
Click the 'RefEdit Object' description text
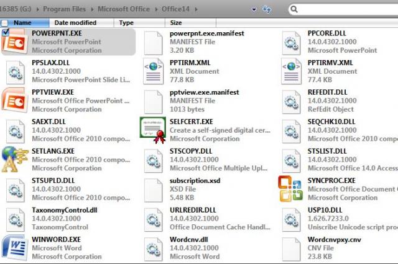click(x=330, y=109)
